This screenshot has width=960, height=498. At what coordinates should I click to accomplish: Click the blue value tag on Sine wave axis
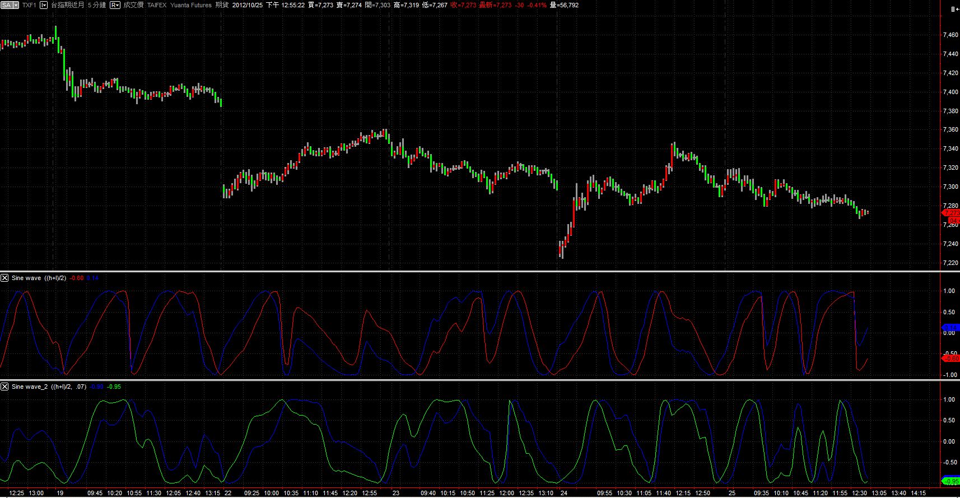(950, 327)
